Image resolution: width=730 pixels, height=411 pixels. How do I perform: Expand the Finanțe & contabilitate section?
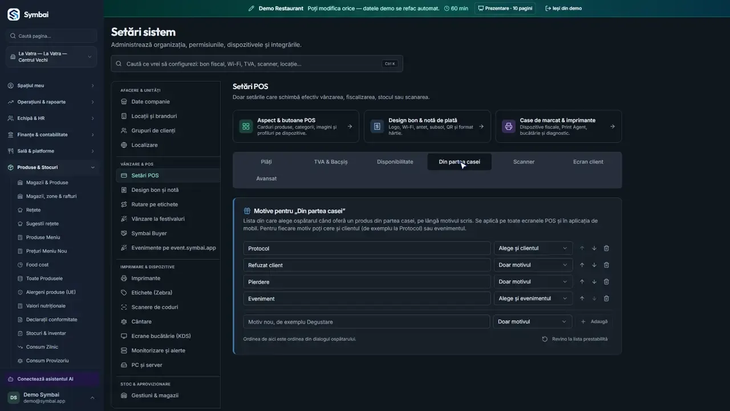point(52,135)
